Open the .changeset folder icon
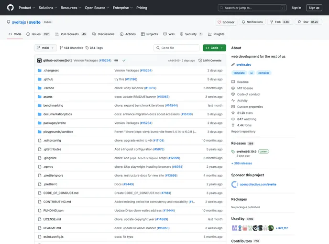Image resolution: width=329 pixels, height=244 pixels. coord(39,71)
